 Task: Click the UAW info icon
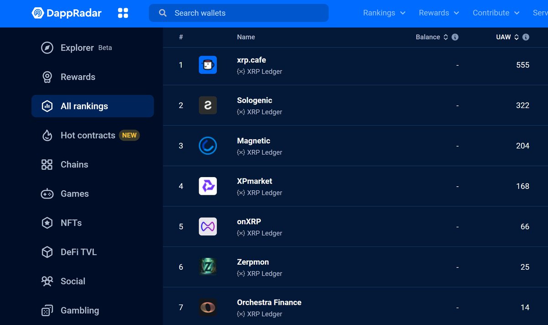(526, 37)
